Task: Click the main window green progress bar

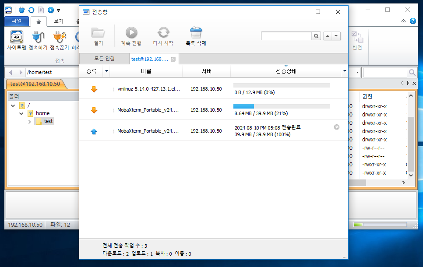Action: click(380, 225)
